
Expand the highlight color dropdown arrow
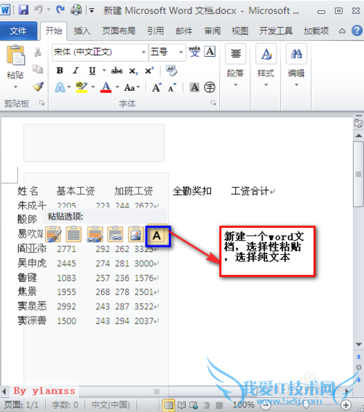coord(93,87)
